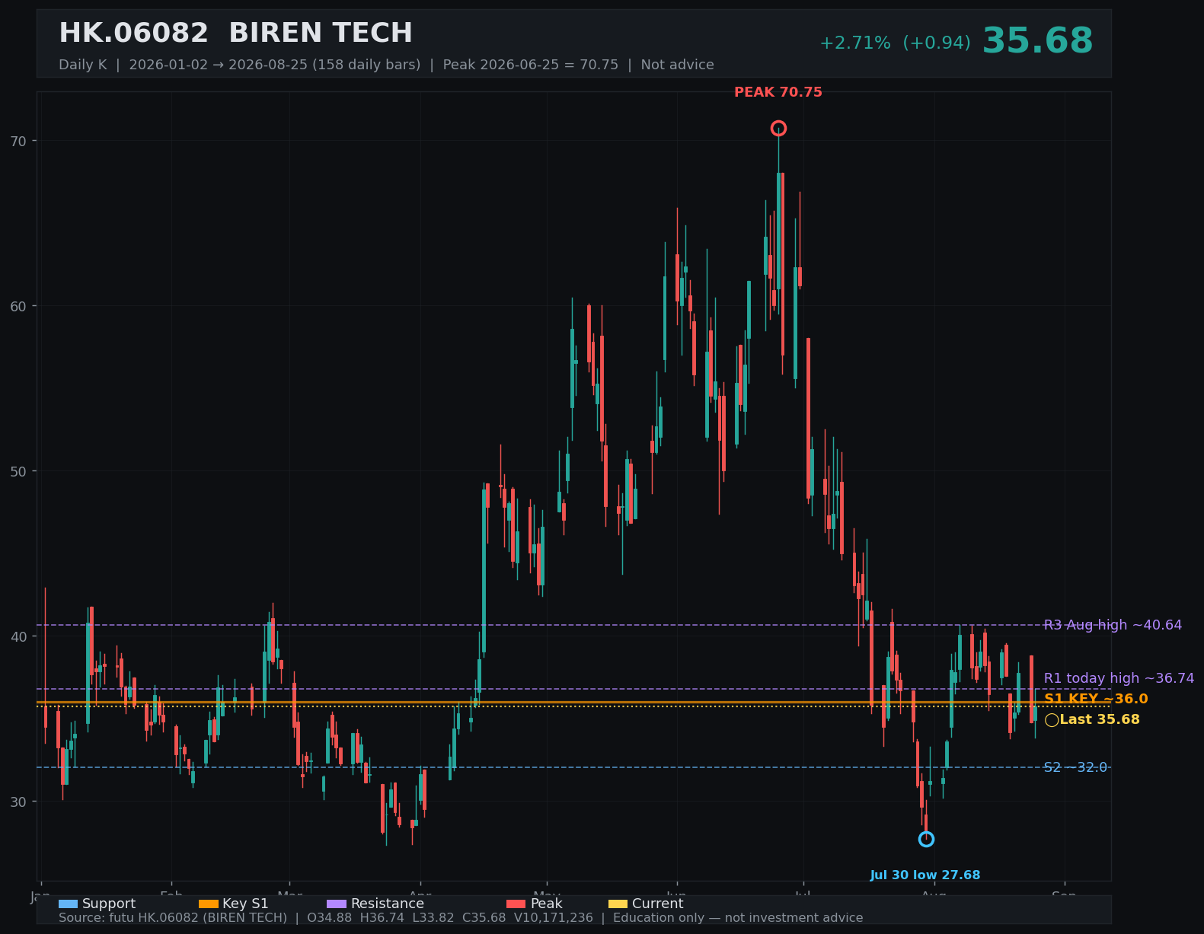
Task: Click the Support legend color swatch
Action: (x=68, y=904)
